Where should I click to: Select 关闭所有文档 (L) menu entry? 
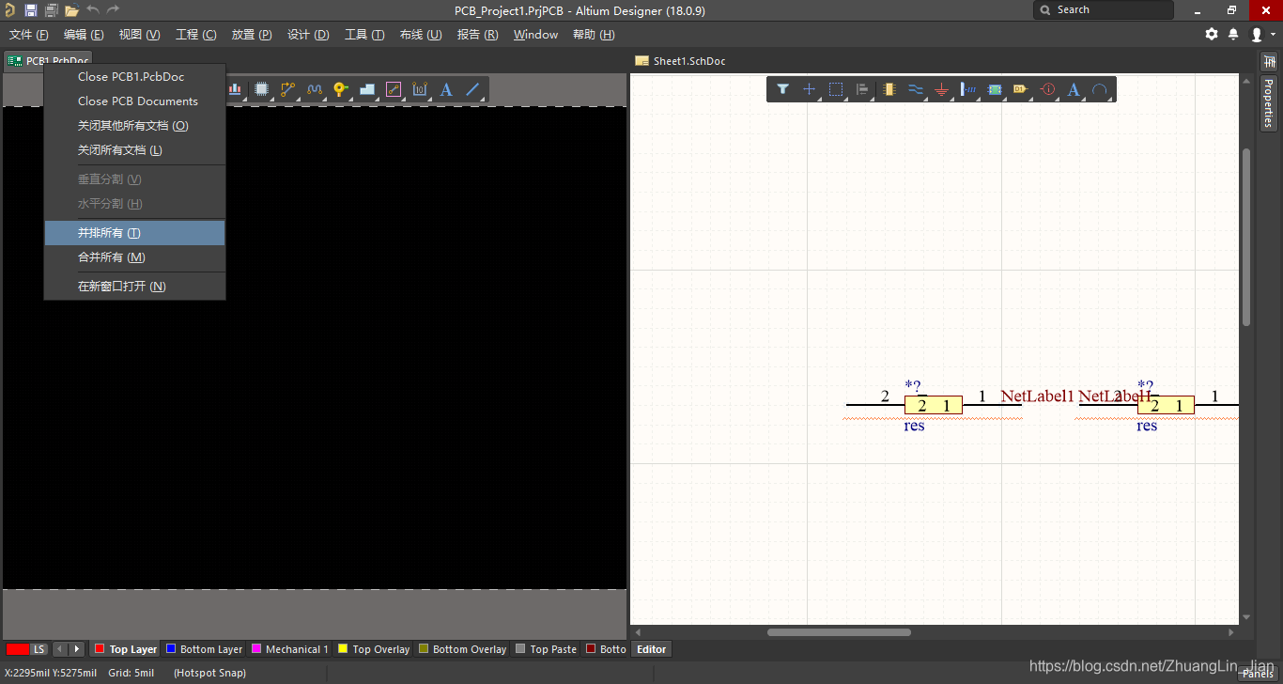point(135,150)
